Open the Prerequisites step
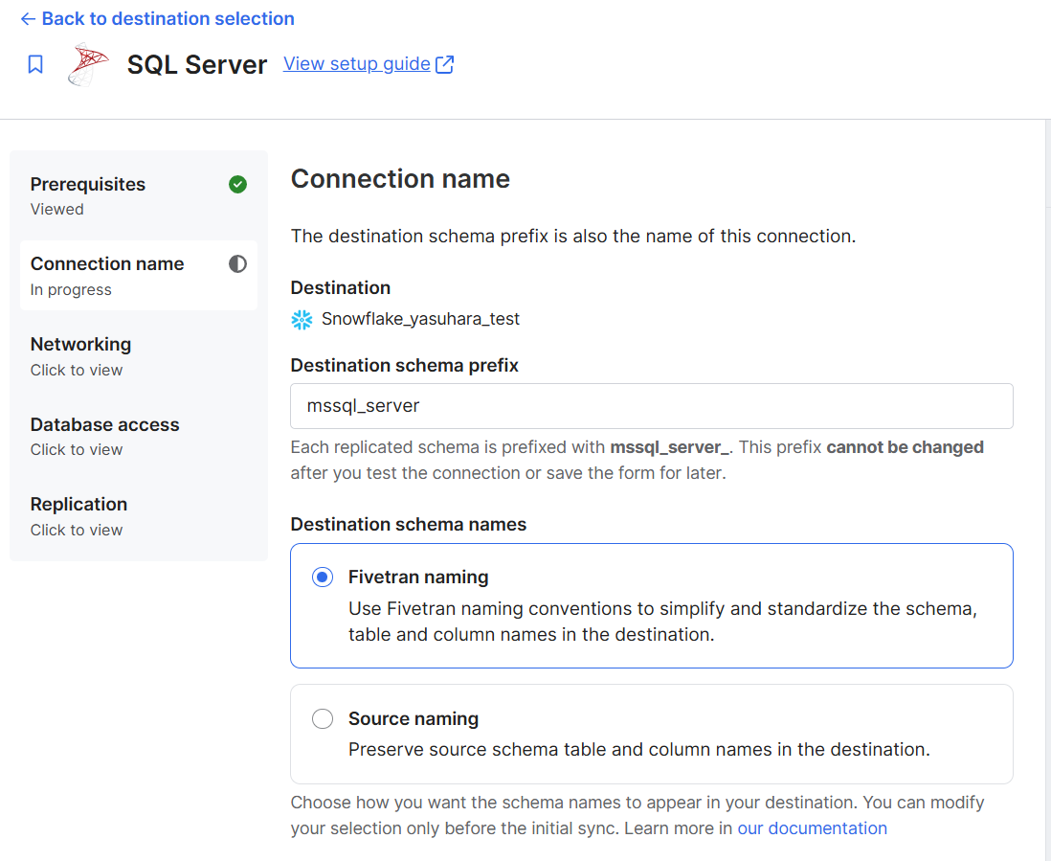 point(139,195)
